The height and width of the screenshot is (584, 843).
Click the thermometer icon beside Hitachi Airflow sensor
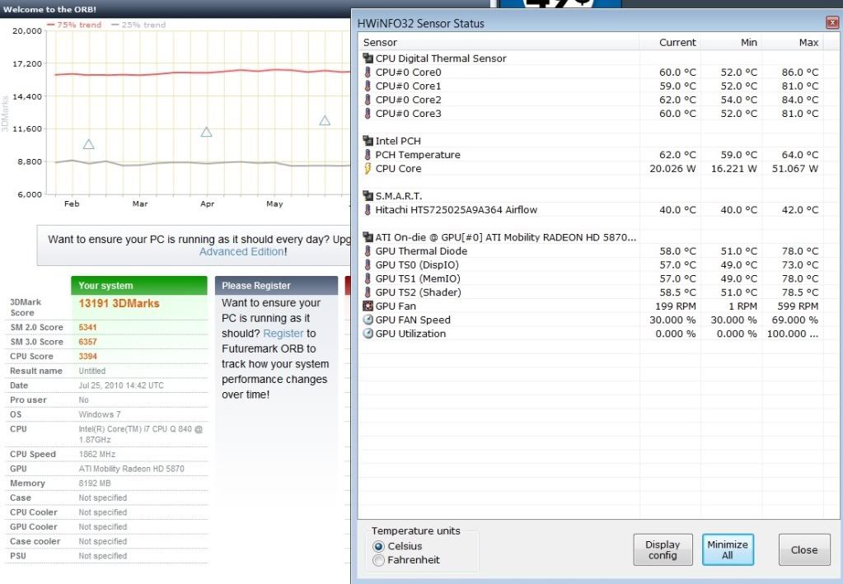[368, 209]
